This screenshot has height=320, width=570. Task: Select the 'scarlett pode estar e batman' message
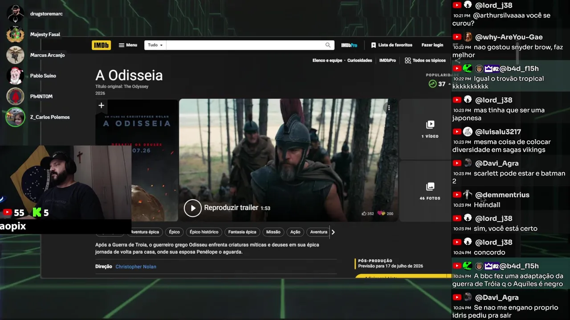509,177
